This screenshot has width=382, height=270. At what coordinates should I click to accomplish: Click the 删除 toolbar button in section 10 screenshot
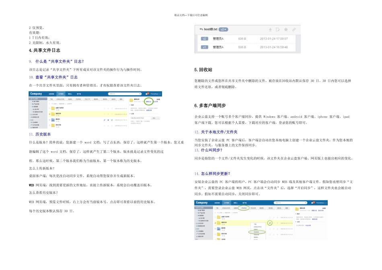[121, 99]
